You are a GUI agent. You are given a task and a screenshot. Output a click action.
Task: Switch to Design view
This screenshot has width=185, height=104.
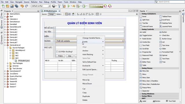[51, 14]
